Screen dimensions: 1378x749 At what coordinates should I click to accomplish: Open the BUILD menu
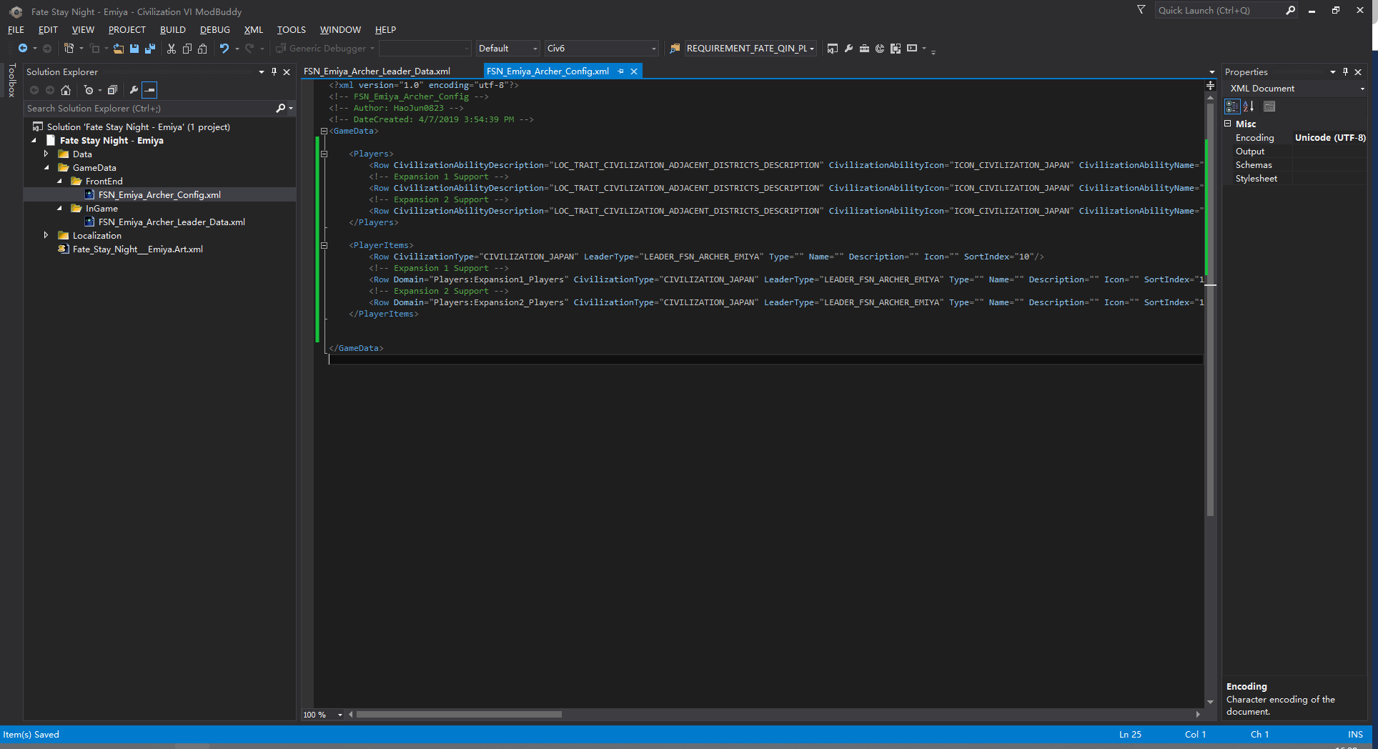[173, 30]
